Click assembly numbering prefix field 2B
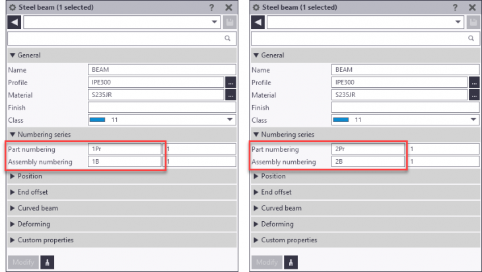This screenshot has width=482, height=272. (x=368, y=162)
